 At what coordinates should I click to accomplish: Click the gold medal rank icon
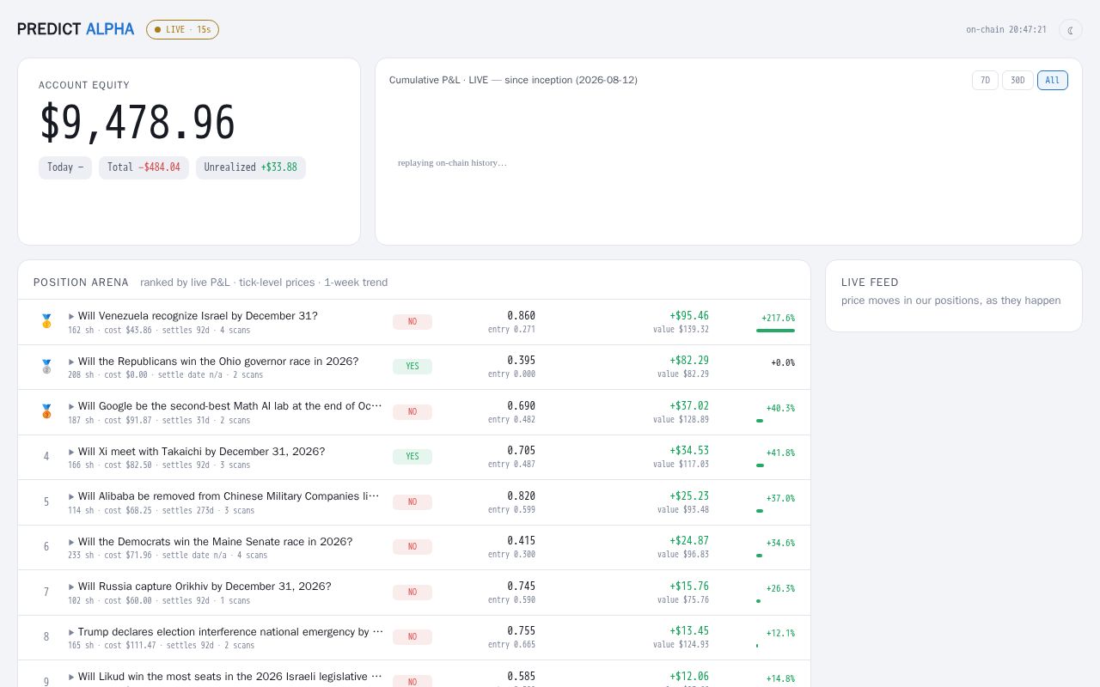[x=46, y=321]
